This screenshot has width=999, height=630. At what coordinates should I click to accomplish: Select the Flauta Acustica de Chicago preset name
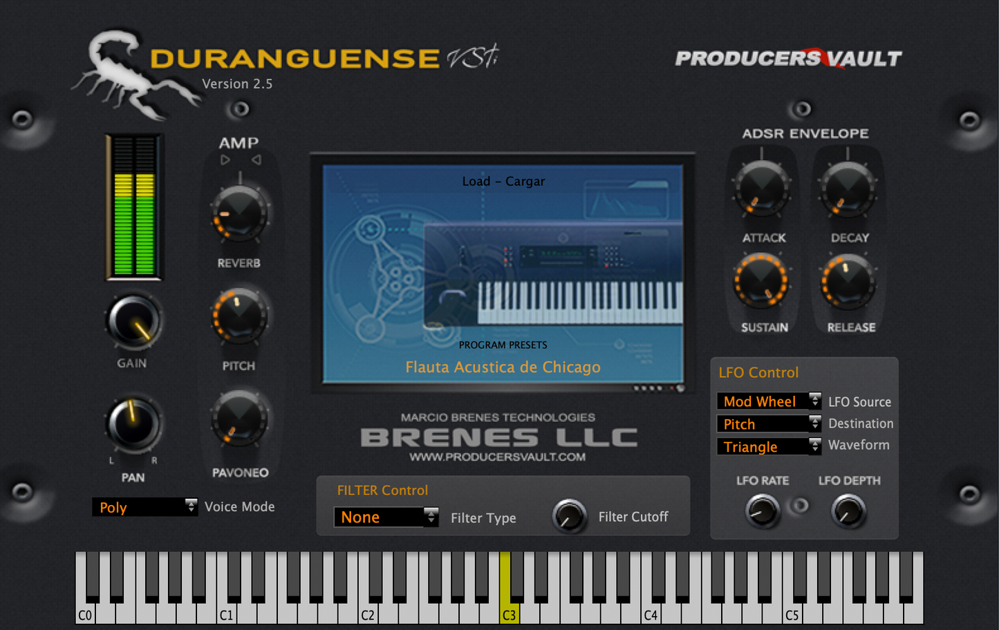(503, 367)
